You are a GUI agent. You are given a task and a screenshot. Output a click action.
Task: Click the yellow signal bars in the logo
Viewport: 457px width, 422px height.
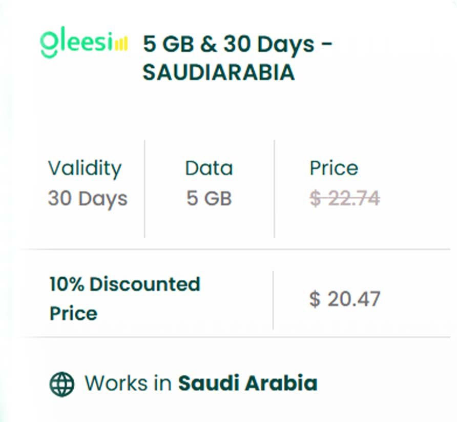(121, 45)
